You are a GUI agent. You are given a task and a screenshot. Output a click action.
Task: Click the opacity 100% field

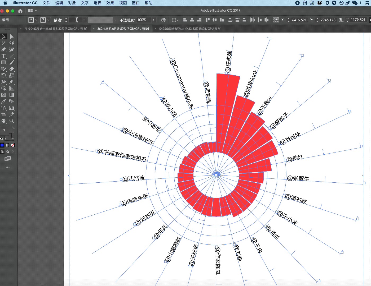[144, 20]
